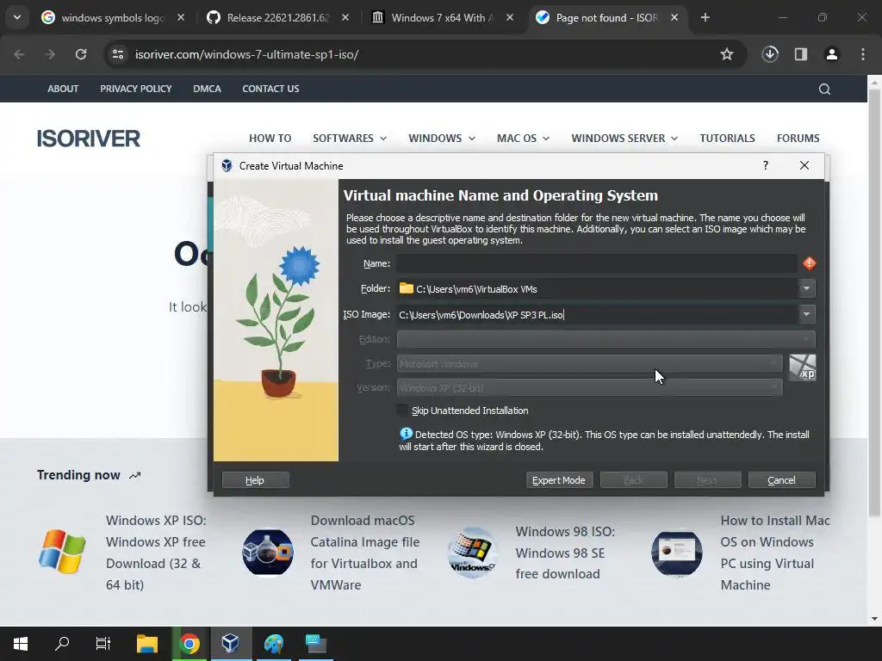Click the Chrome forward arrow
This screenshot has width=882, height=661.
coord(50,54)
